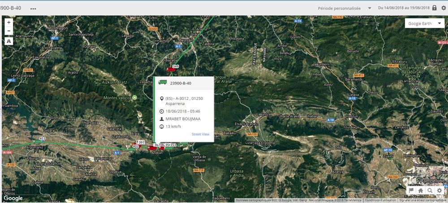Open the map toolbar settings gear
Viewport: 448px width, 203px height.
click(439, 191)
